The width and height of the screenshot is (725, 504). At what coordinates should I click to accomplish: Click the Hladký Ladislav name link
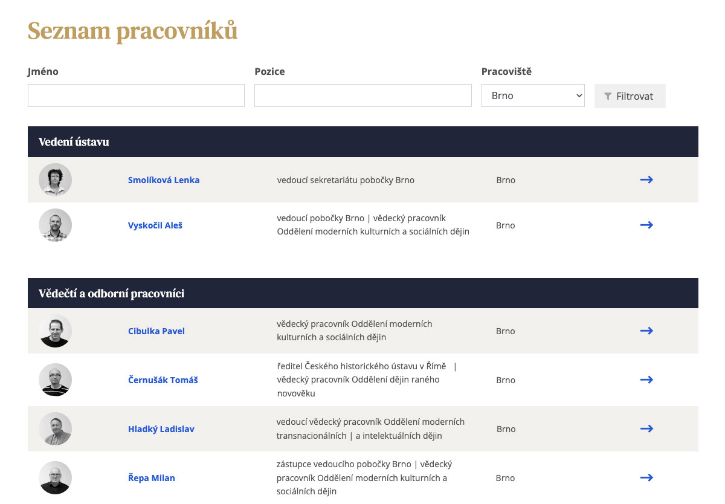(x=161, y=429)
